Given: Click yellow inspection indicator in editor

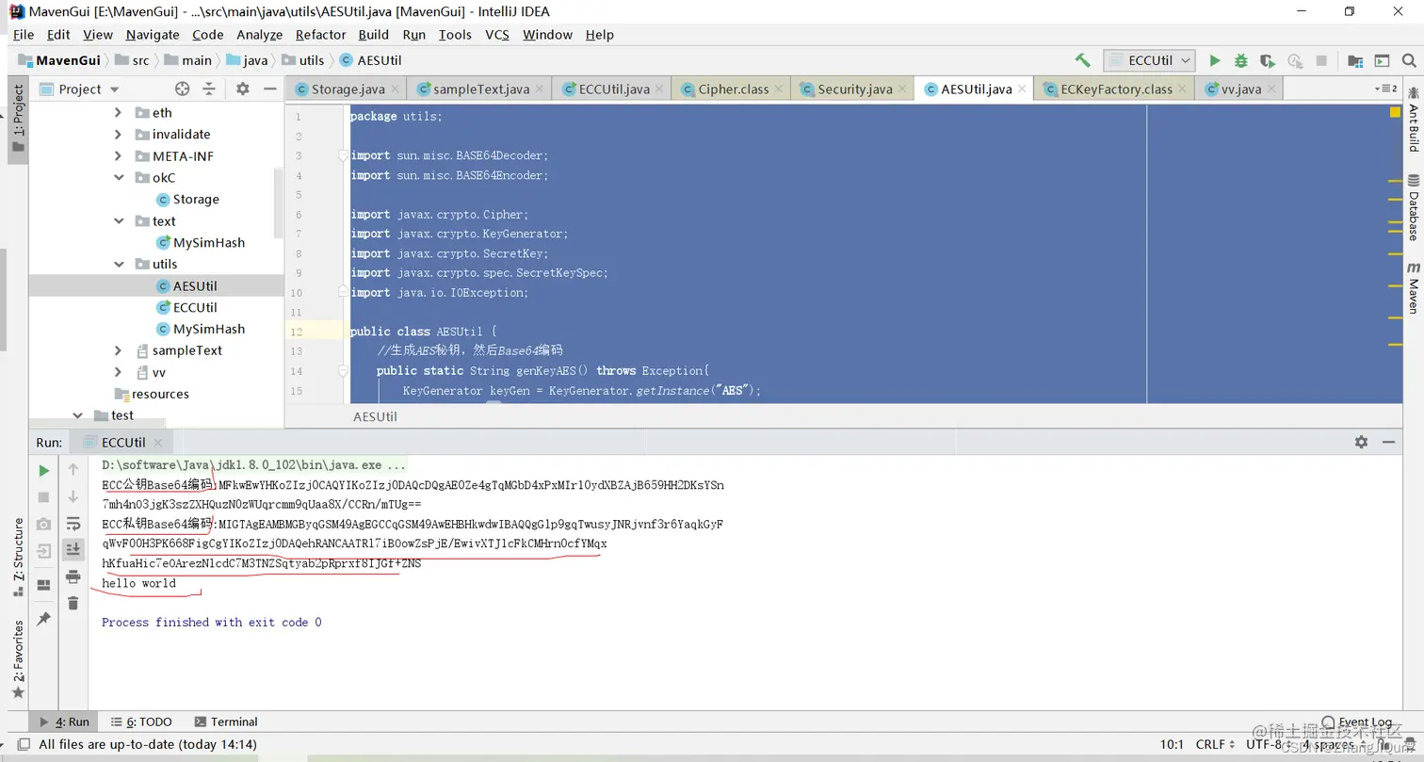Looking at the screenshot, I should pyautogui.click(x=1395, y=112).
